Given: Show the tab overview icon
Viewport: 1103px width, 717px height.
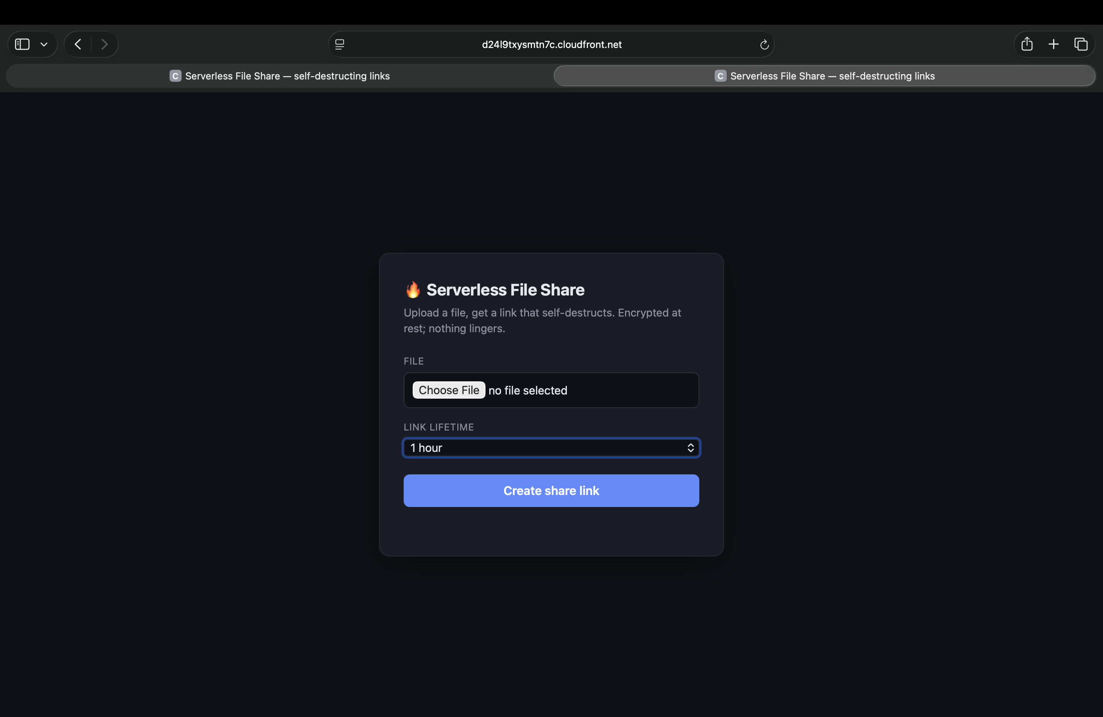Looking at the screenshot, I should pos(1081,45).
